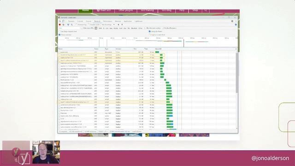Sort by the Status column header
The image size is (295, 166).
click(99, 49)
